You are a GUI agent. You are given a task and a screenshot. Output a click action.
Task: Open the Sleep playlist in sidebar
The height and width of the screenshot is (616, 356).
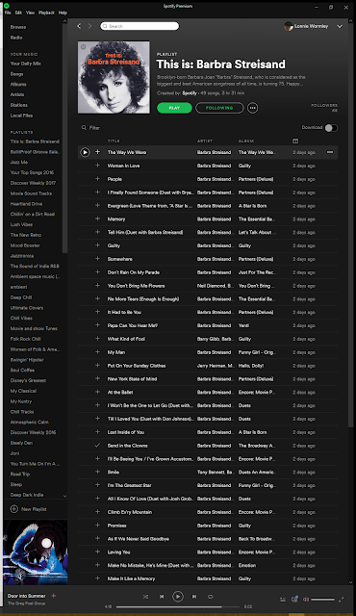coord(16,484)
